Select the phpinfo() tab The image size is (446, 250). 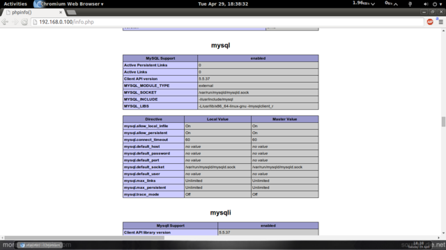tap(33, 12)
